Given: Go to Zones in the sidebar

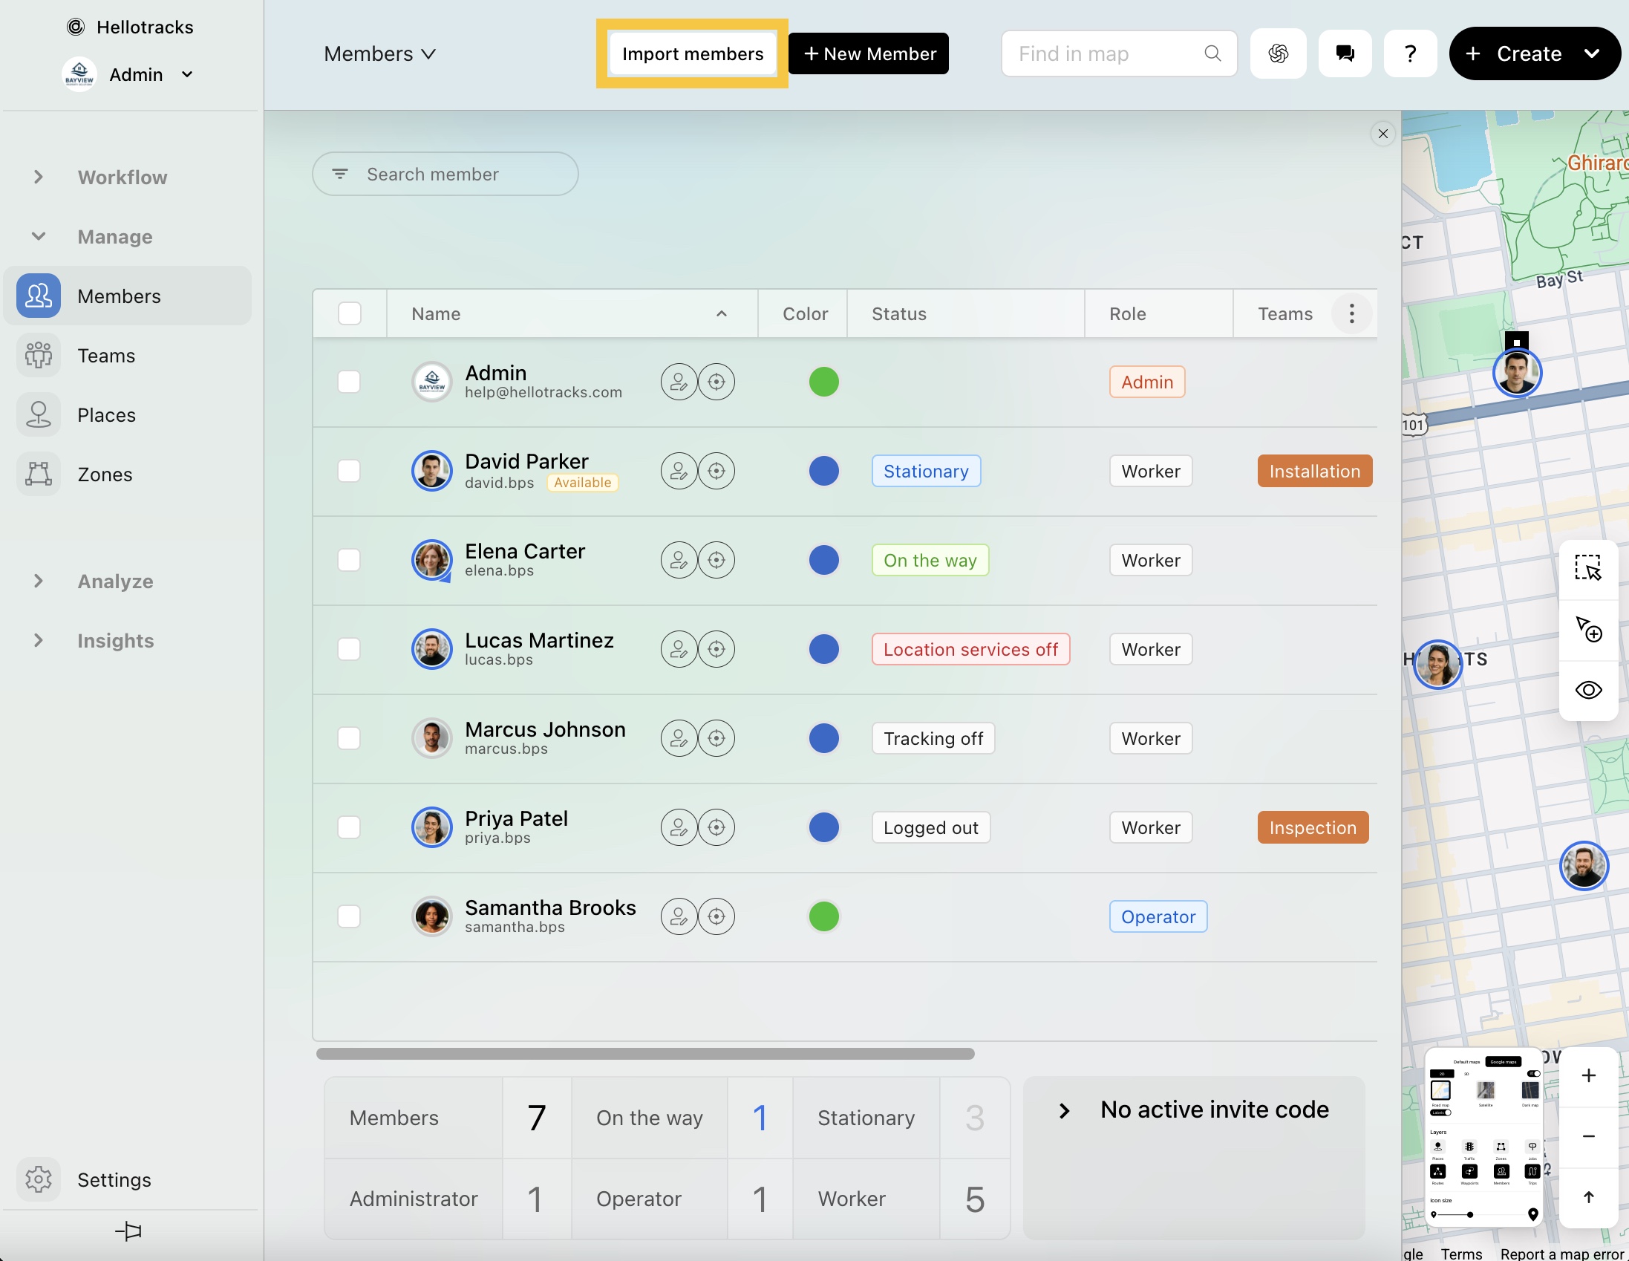Looking at the screenshot, I should coord(105,474).
